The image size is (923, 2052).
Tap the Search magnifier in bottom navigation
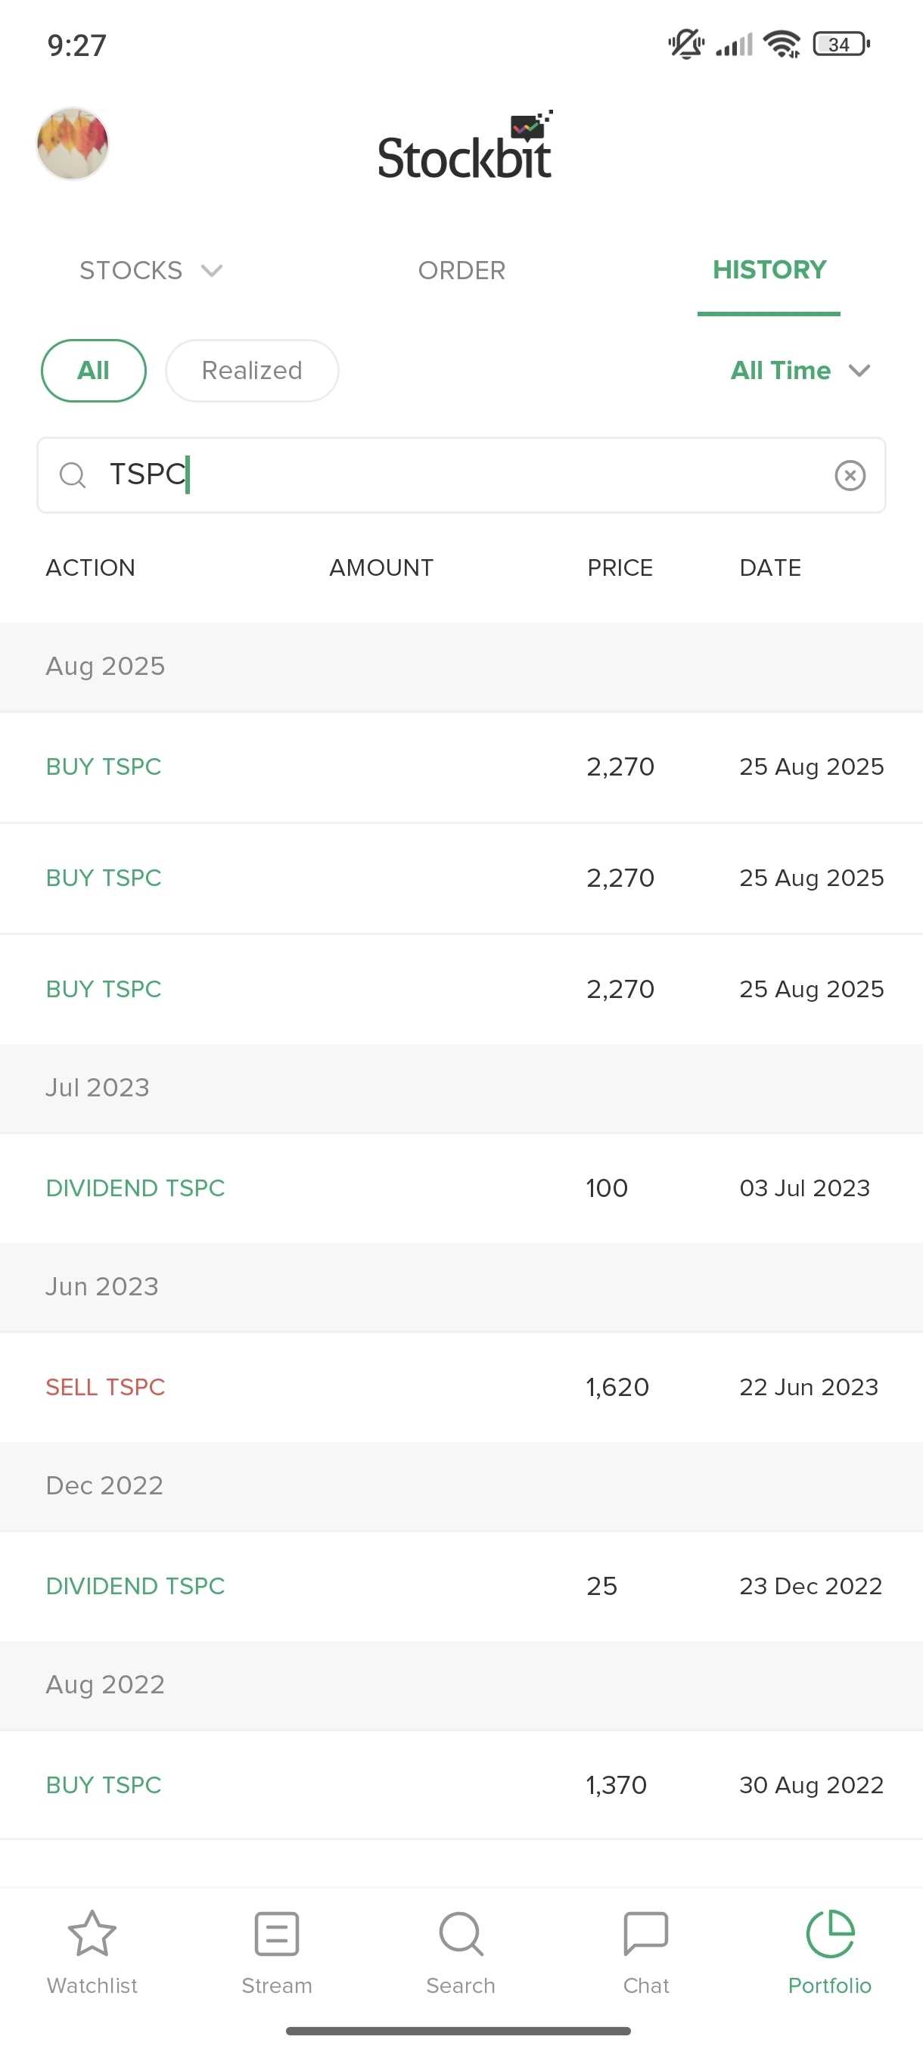[x=460, y=1934]
